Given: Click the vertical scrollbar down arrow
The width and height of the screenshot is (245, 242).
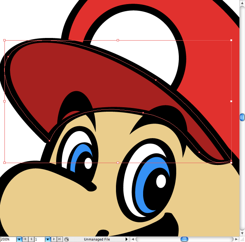Looking at the screenshot, I should [x=242, y=233].
